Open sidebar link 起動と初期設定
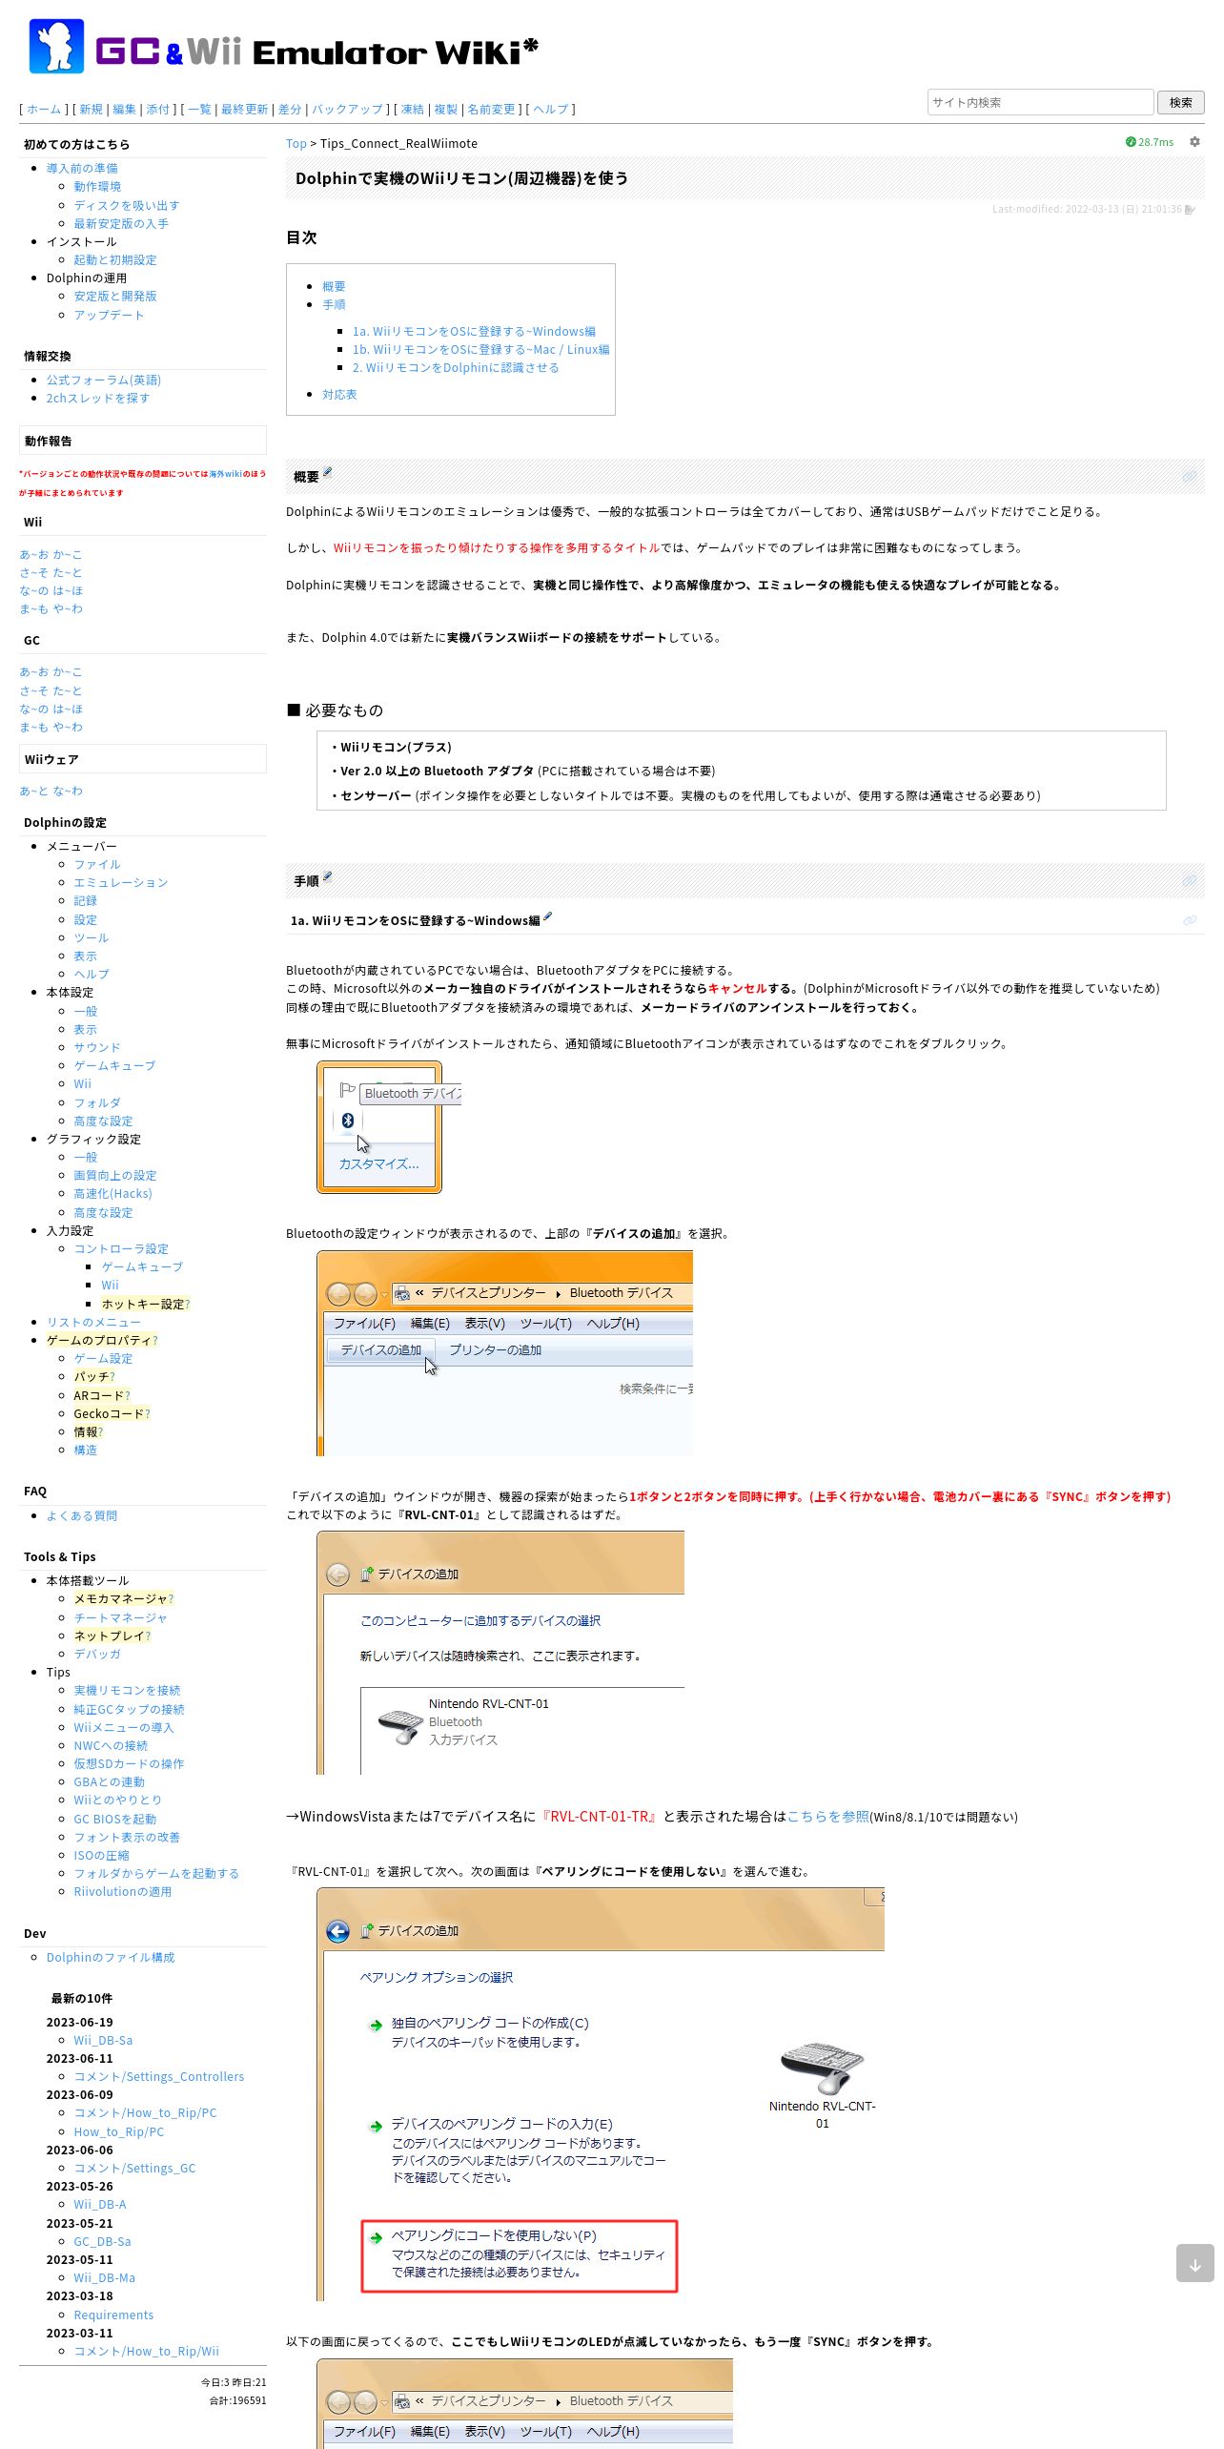The height and width of the screenshot is (2449, 1224). pyautogui.click(x=115, y=260)
